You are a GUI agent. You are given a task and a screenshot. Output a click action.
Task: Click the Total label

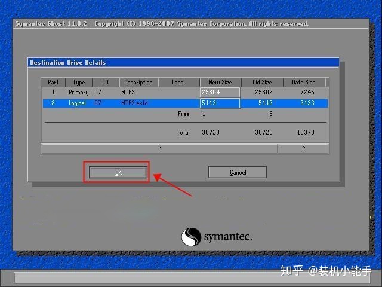(183, 132)
